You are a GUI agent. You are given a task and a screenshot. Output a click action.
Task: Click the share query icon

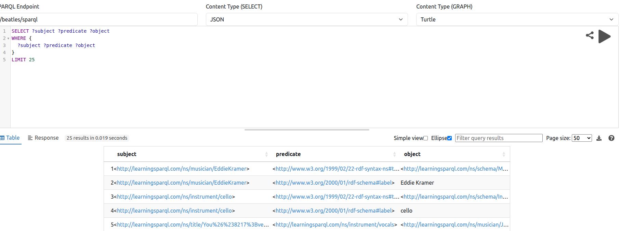pyautogui.click(x=590, y=35)
